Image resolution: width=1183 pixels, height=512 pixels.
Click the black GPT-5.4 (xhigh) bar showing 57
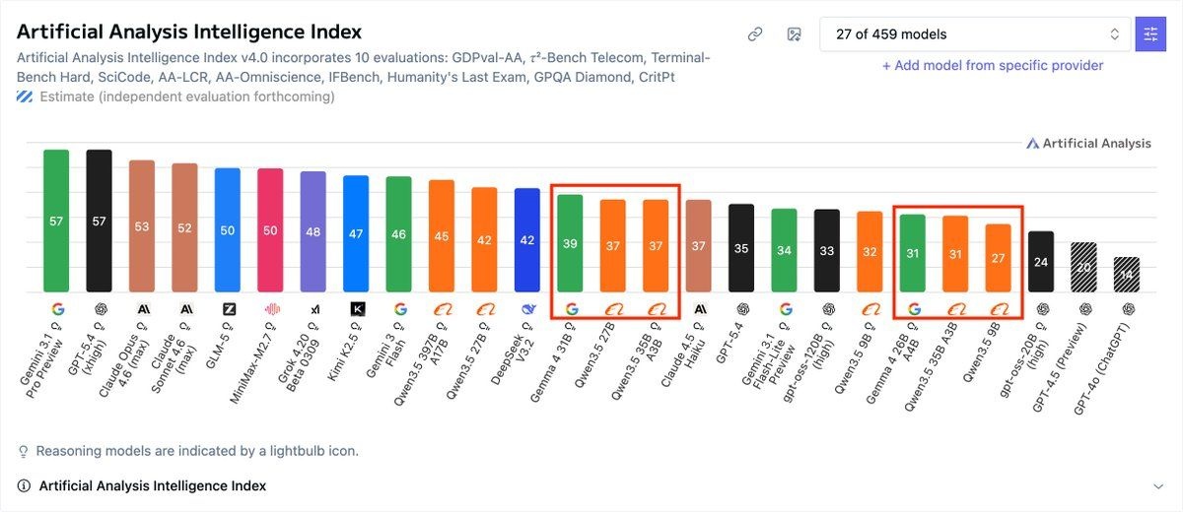pos(99,221)
